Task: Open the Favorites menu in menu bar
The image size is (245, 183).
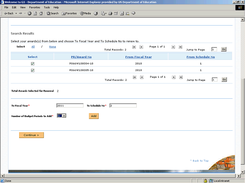Action: click(34, 7)
